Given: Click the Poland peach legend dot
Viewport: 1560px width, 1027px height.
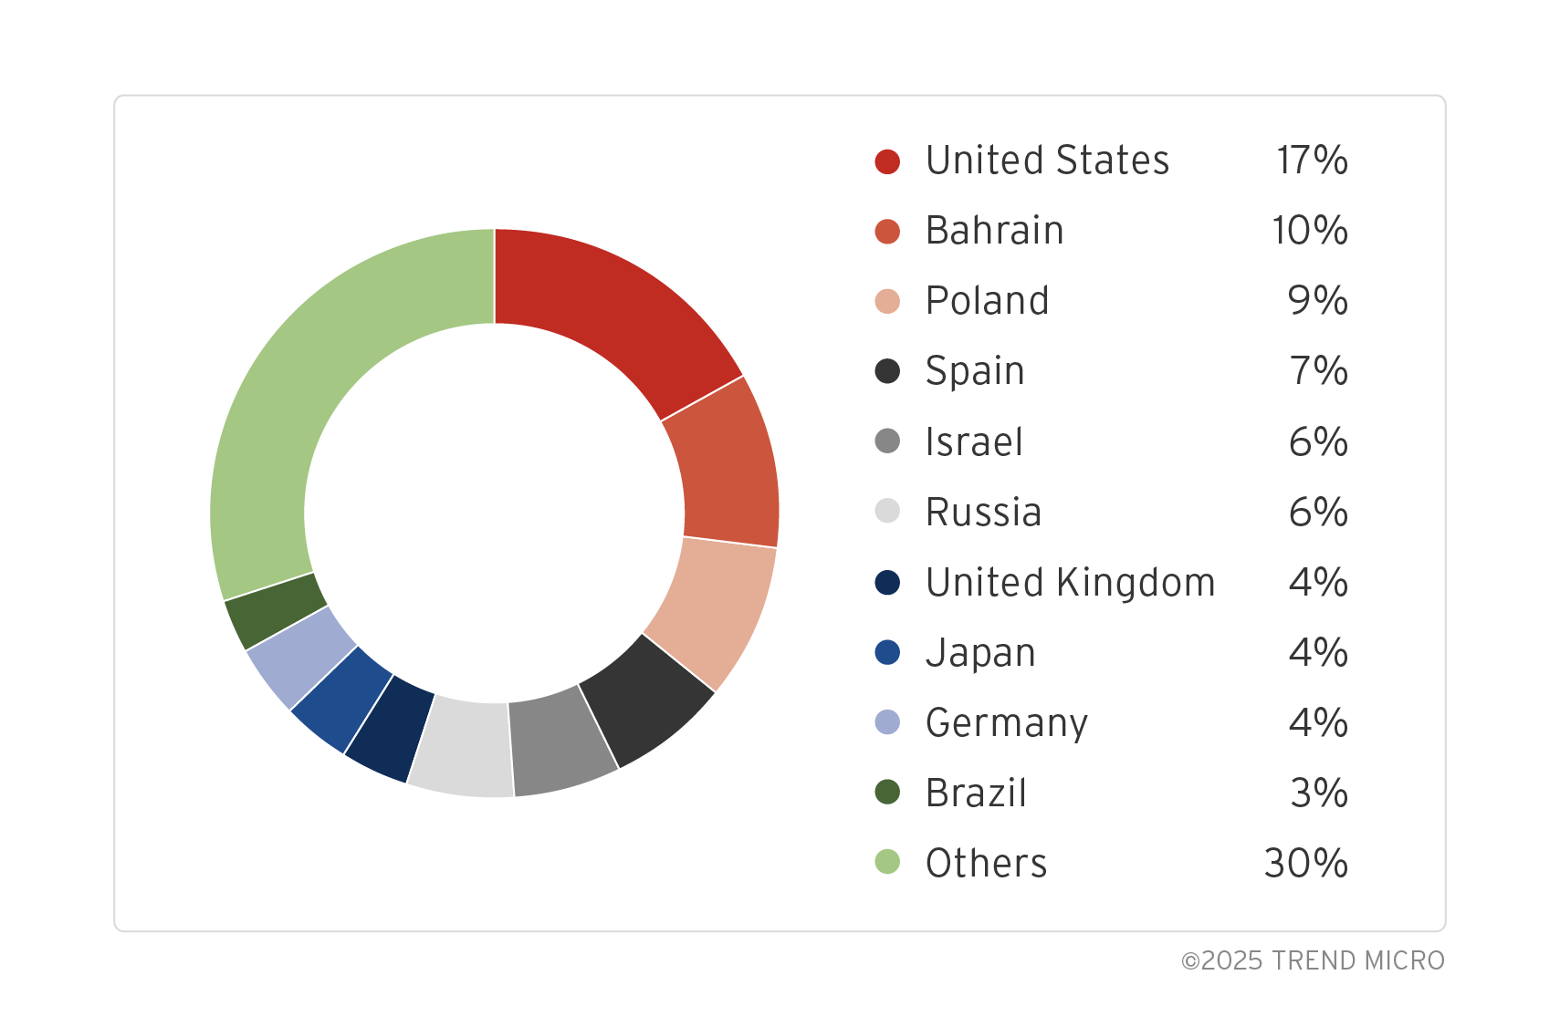Looking at the screenshot, I should [887, 302].
